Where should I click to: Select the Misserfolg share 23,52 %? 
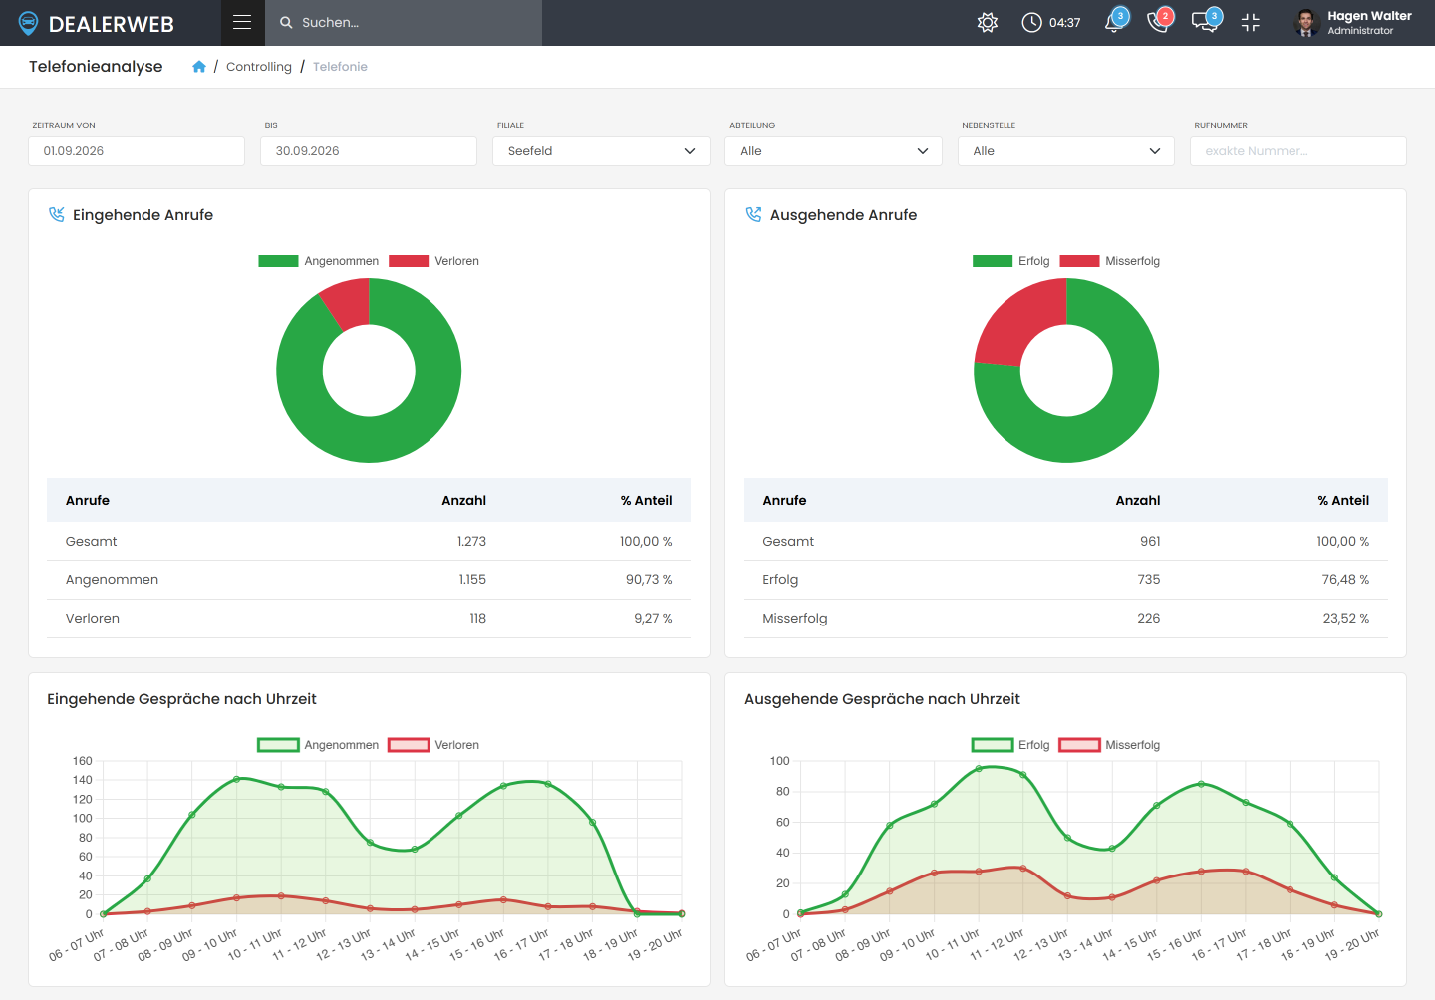pos(1346,619)
